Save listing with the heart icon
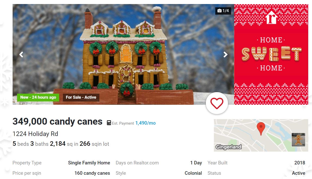 (217, 103)
